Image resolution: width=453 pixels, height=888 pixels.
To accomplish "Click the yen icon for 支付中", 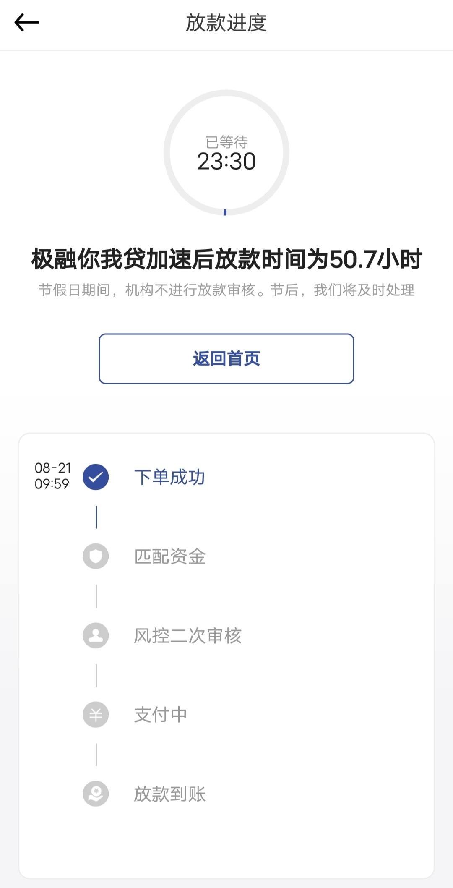I will pyautogui.click(x=96, y=715).
